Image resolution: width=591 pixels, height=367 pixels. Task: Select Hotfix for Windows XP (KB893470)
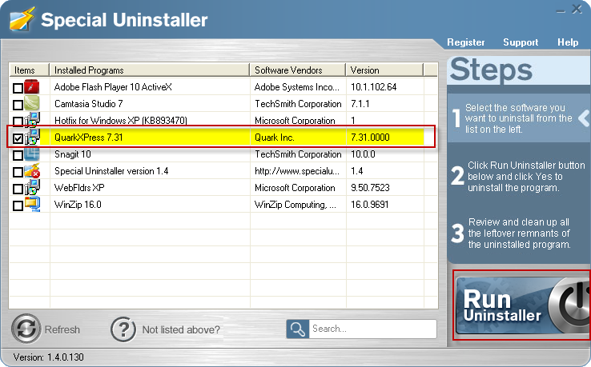click(121, 121)
